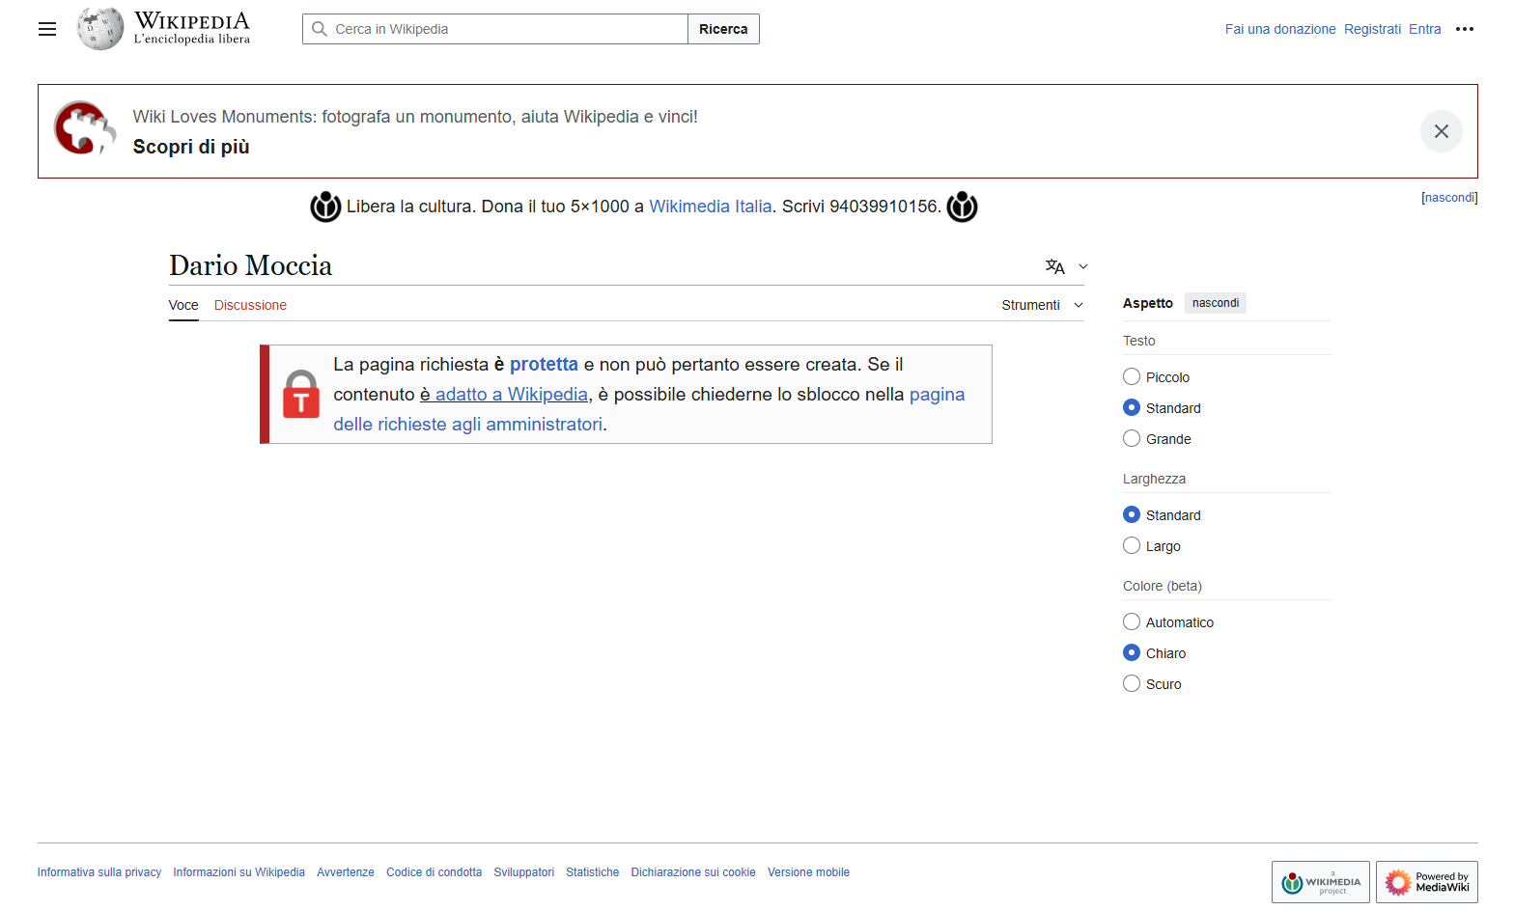Open the Wikimedia project footer badge
This screenshot has height=911, width=1514.
1320,882
